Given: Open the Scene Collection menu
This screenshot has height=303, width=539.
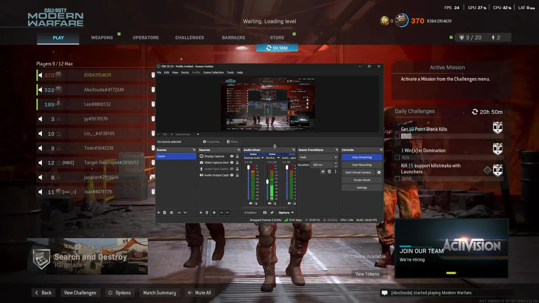Looking at the screenshot, I should 213,72.
